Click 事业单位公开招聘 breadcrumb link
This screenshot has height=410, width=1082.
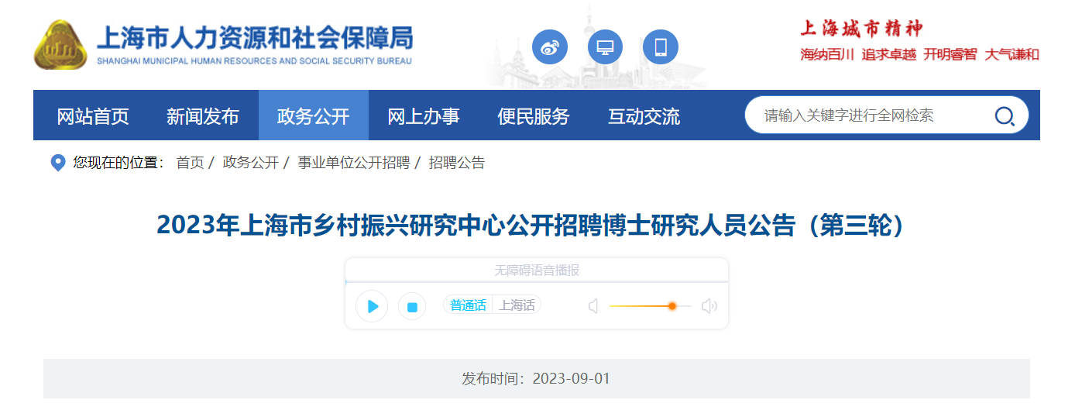(x=354, y=163)
